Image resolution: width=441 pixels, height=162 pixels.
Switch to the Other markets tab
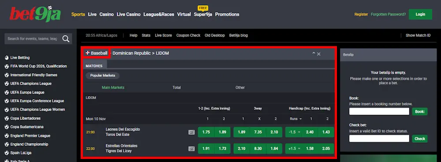(x=240, y=87)
